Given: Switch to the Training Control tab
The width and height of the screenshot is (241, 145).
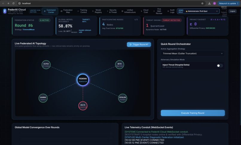Looking at the screenshot, I should pyautogui.click(x=82, y=11).
